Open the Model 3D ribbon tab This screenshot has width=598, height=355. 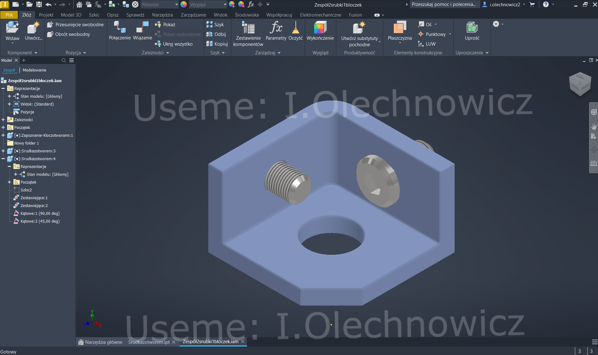pyautogui.click(x=71, y=15)
